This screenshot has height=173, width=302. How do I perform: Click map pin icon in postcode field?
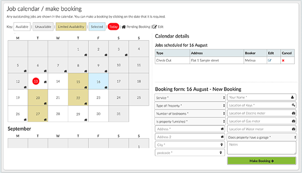point(221,153)
